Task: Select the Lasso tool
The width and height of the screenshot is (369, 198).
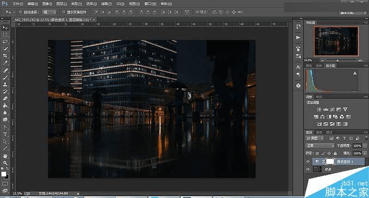Action: (x=5, y=41)
